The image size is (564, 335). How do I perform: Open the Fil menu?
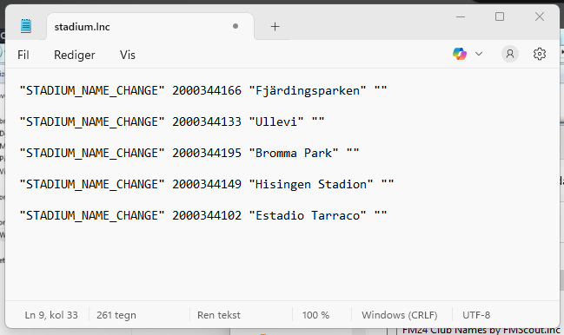23,55
